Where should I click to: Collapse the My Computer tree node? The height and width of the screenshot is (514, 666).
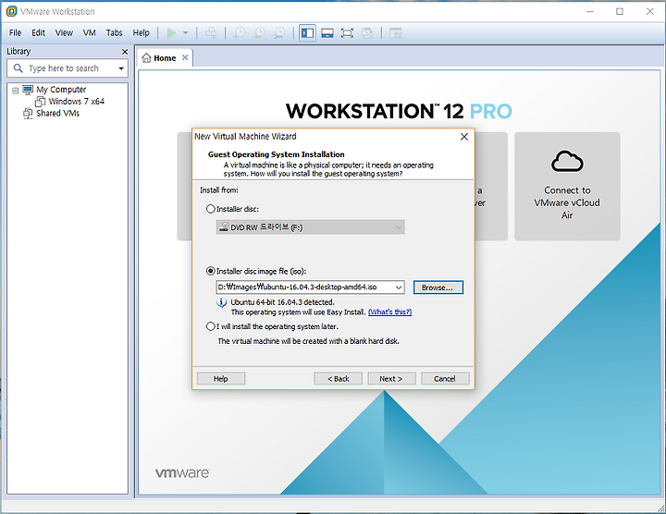pyautogui.click(x=16, y=91)
